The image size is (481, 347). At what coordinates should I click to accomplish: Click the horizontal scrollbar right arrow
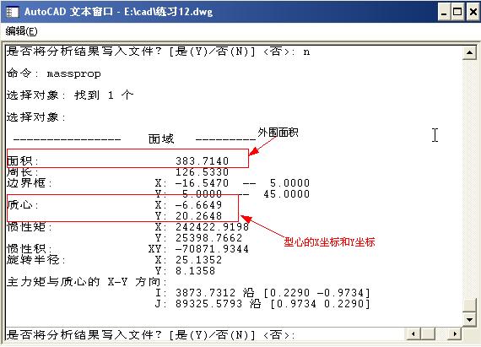455,333
